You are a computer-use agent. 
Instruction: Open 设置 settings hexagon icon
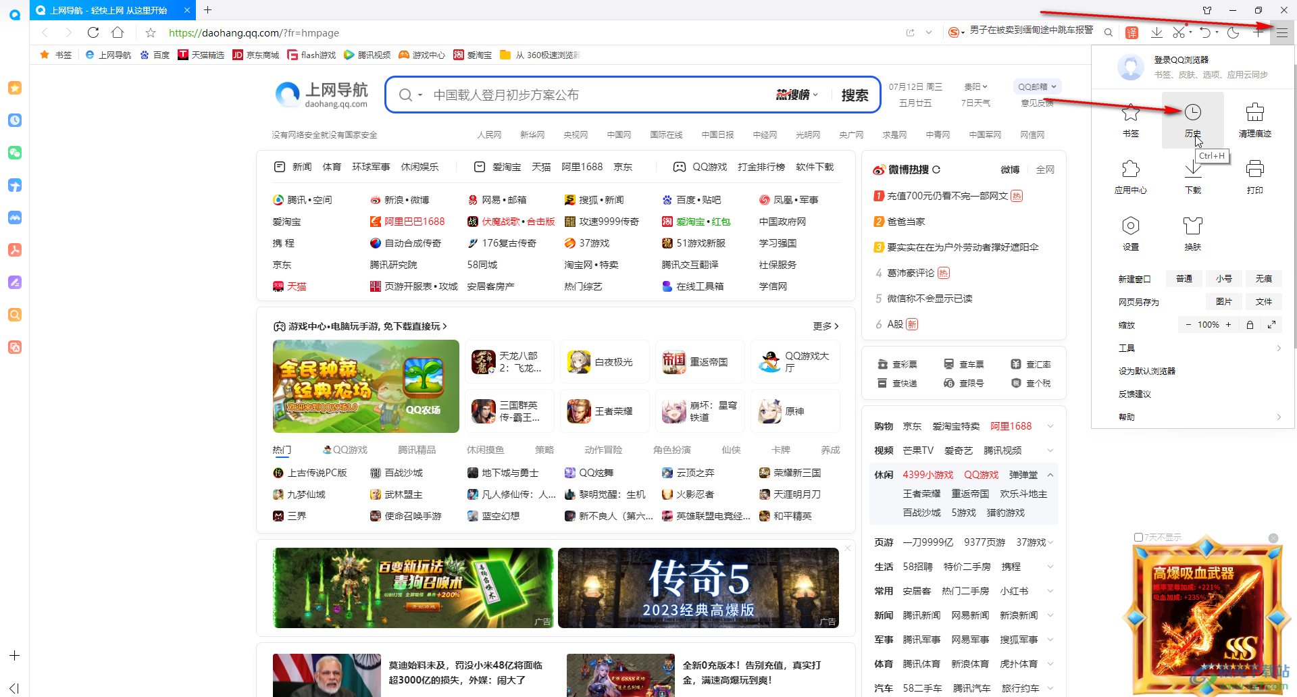pos(1131,234)
